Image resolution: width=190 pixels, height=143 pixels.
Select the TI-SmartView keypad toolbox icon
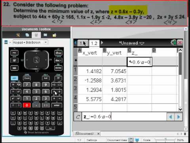click(36, 35)
